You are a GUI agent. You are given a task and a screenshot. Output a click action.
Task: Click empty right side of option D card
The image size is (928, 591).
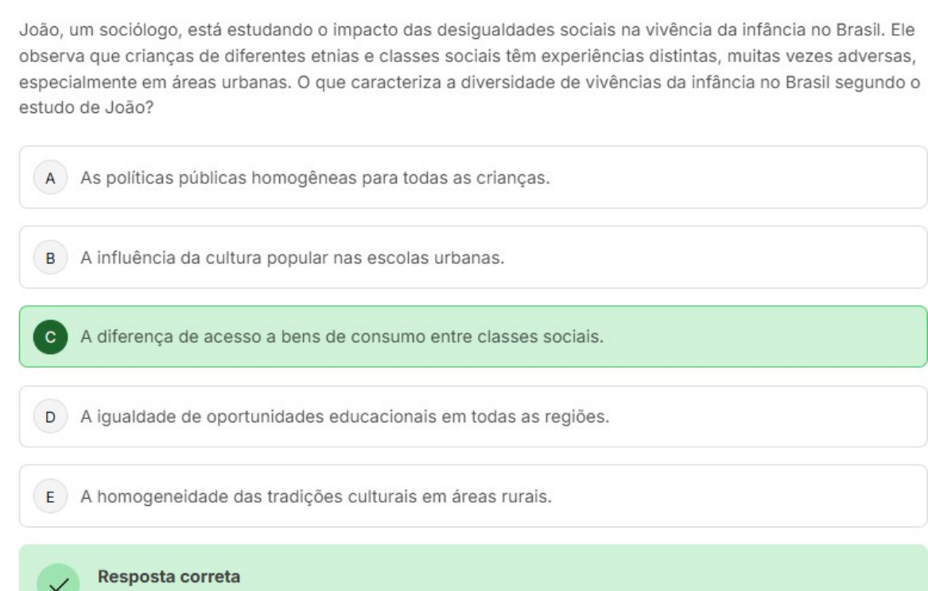[755, 416]
